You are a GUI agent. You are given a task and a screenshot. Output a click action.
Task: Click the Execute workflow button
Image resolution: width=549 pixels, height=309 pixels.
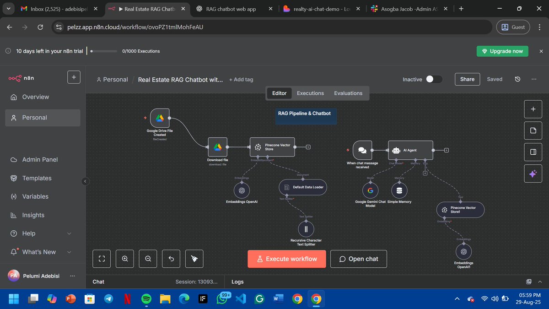(x=287, y=259)
